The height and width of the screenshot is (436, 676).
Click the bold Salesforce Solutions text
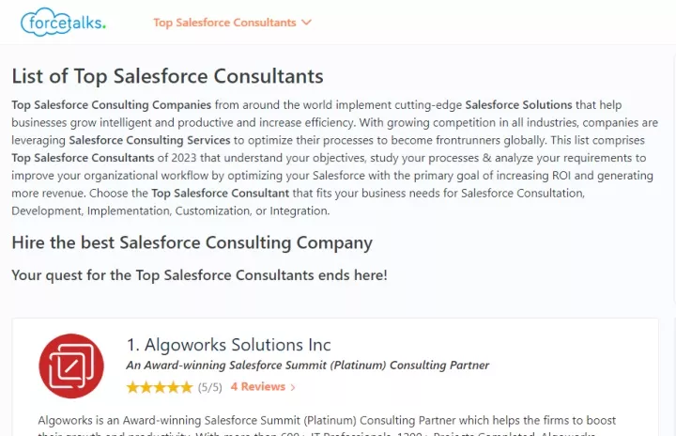point(518,105)
